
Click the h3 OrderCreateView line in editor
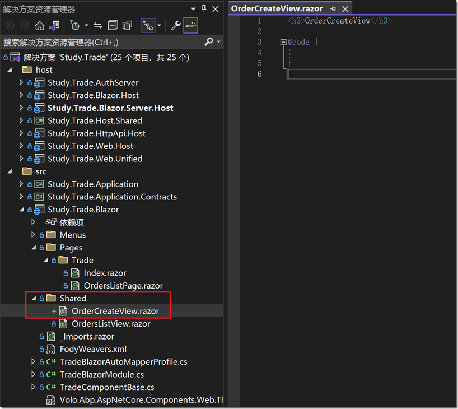(339, 21)
